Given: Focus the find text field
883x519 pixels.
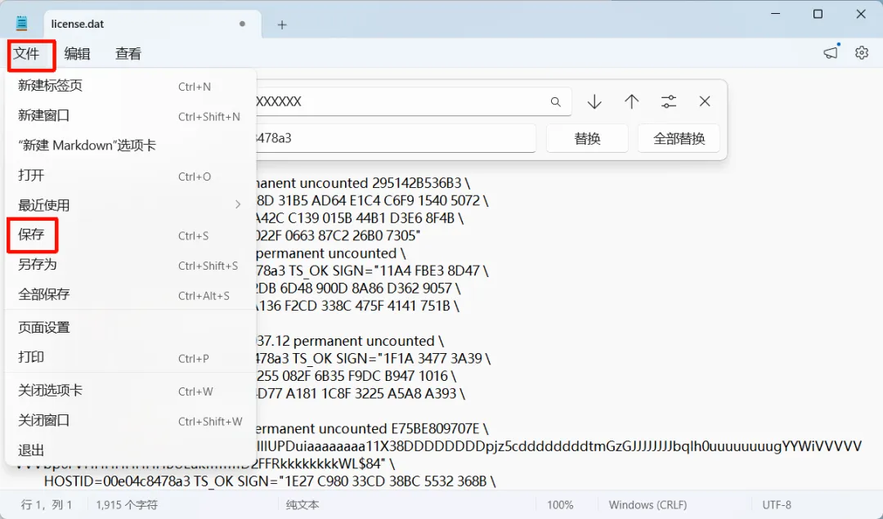Looking at the screenshot, I should click(x=414, y=101).
